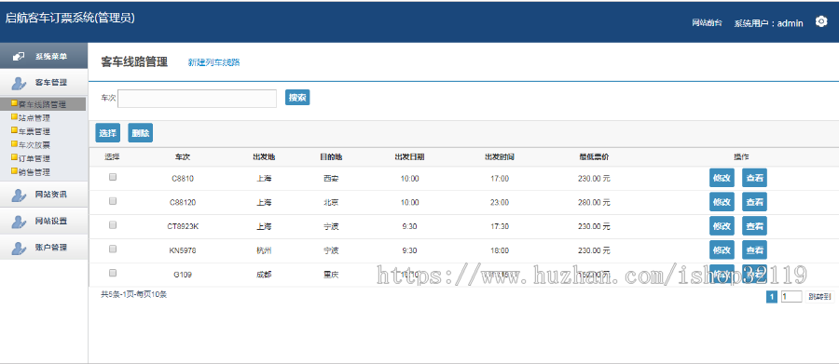The width and height of the screenshot is (839, 364).
Task: Click 修改 for train KN5978
Action: 722,249
